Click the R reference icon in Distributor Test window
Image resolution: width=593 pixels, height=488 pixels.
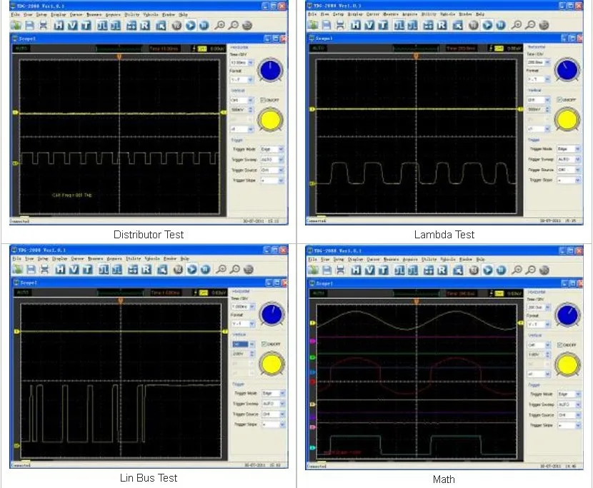[x=145, y=25]
